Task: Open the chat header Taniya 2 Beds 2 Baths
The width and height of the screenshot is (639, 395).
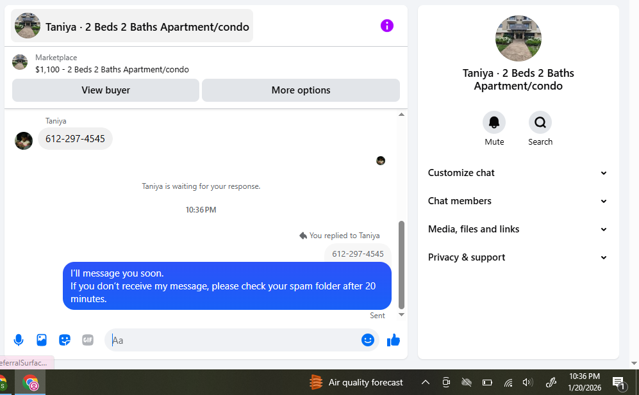Action: pos(132,26)
